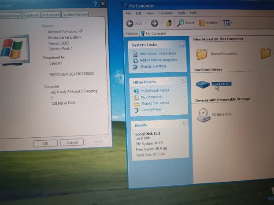Click the Shared Documents folder label

[x=223, y=54]
